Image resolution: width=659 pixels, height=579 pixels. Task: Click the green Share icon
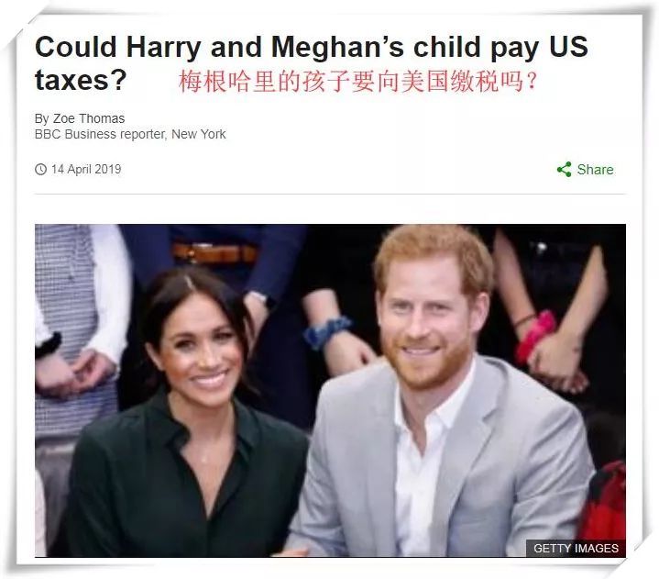pyautogui.click(x=564, y=170)
